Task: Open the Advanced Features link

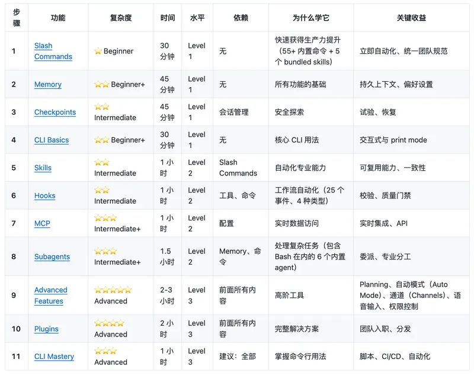Action: [x=51, y=296]
